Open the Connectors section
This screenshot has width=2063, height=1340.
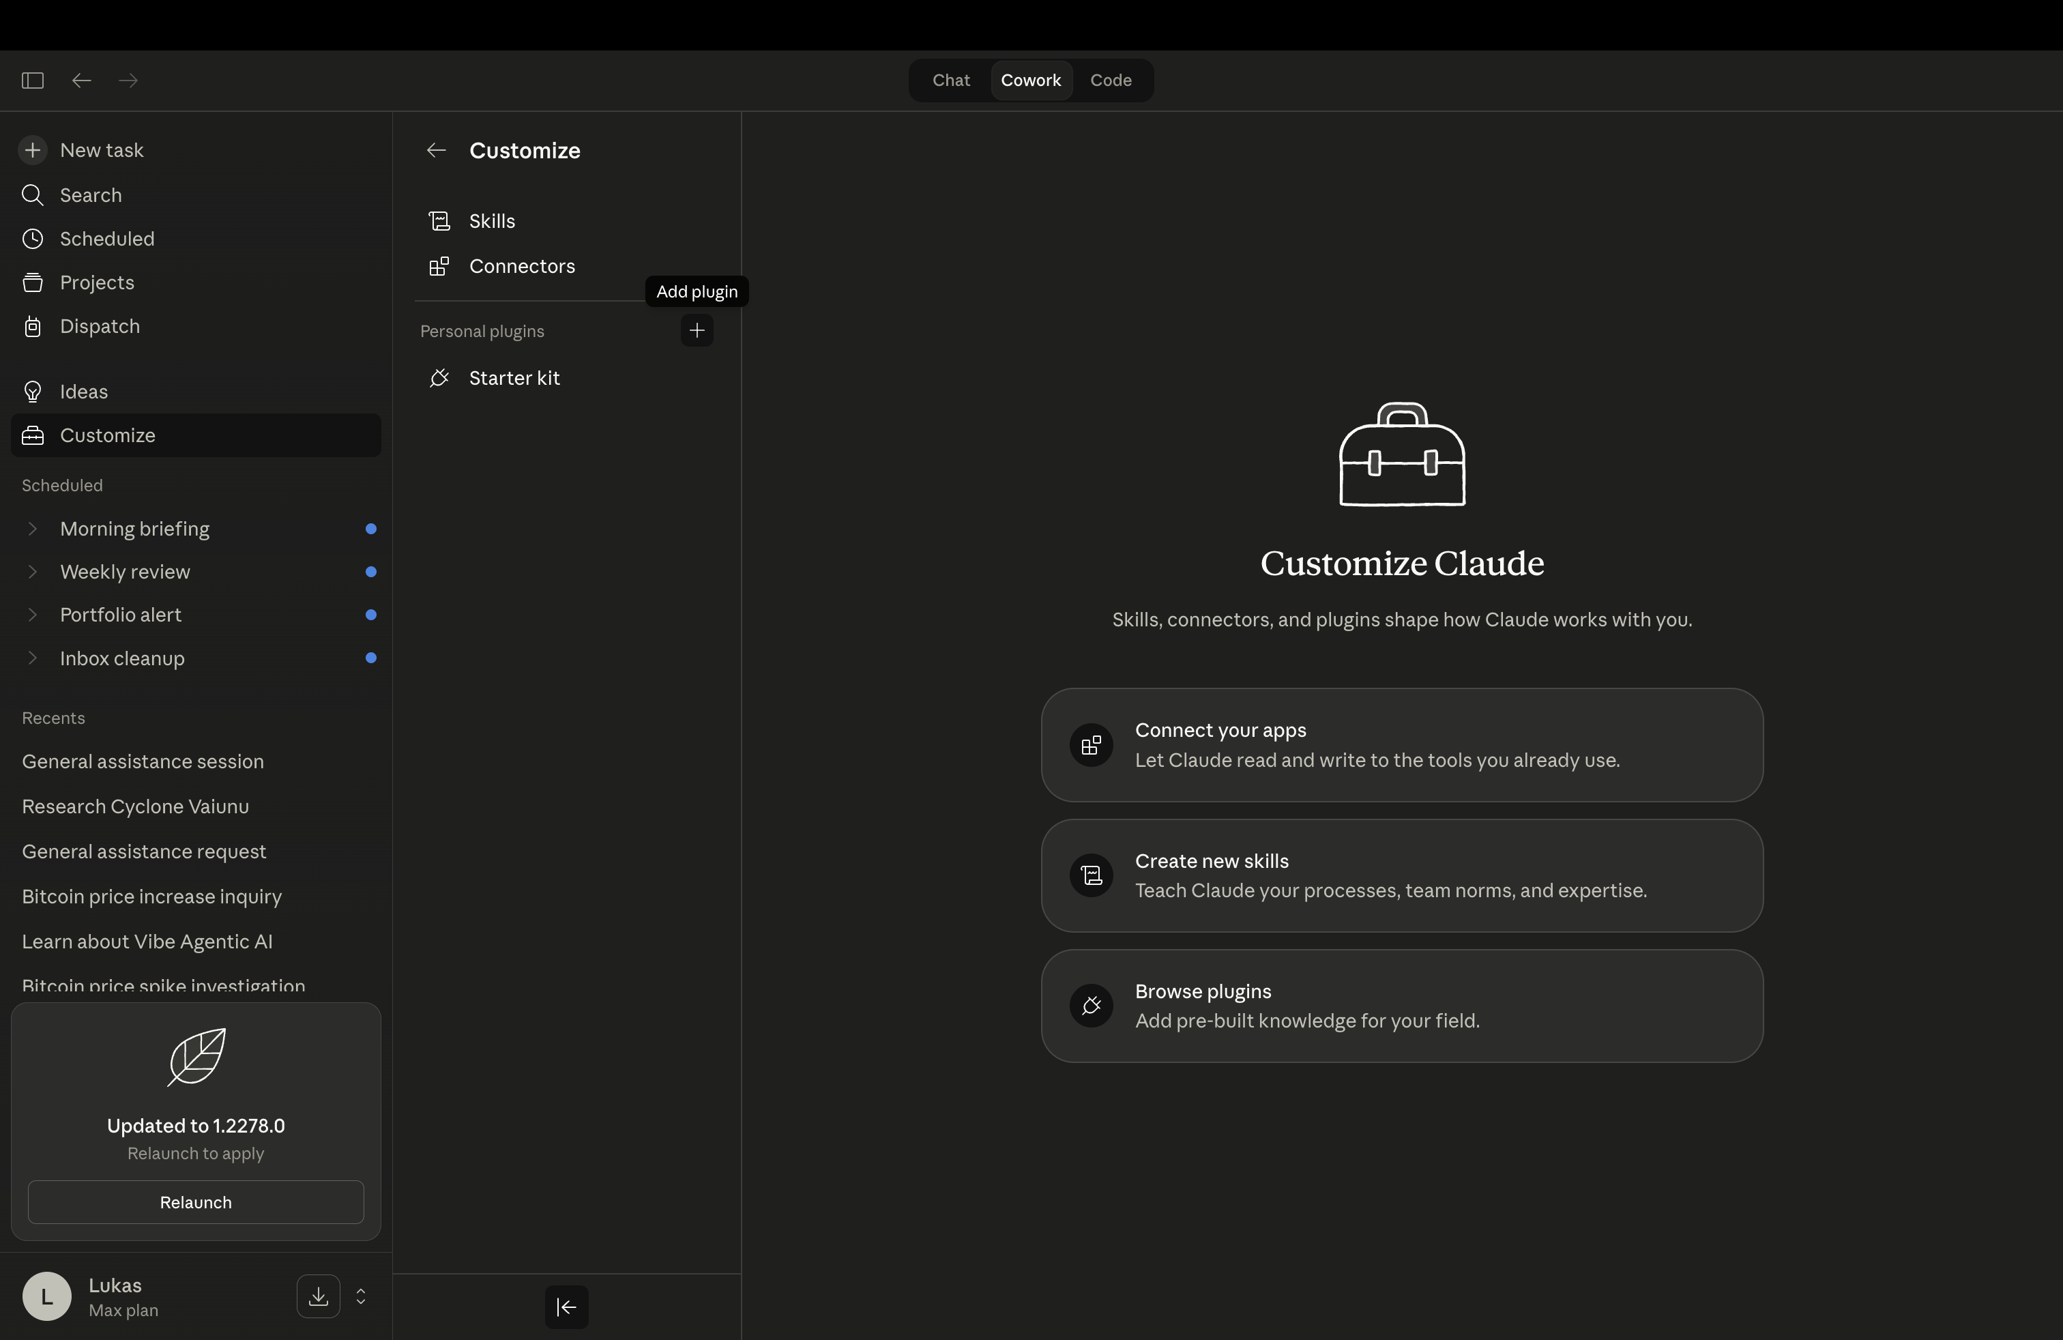click(x=523, y=266)
